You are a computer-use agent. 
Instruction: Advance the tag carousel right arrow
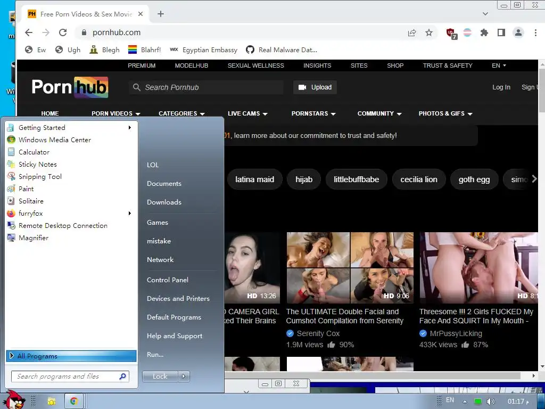[x=534, y=179]
